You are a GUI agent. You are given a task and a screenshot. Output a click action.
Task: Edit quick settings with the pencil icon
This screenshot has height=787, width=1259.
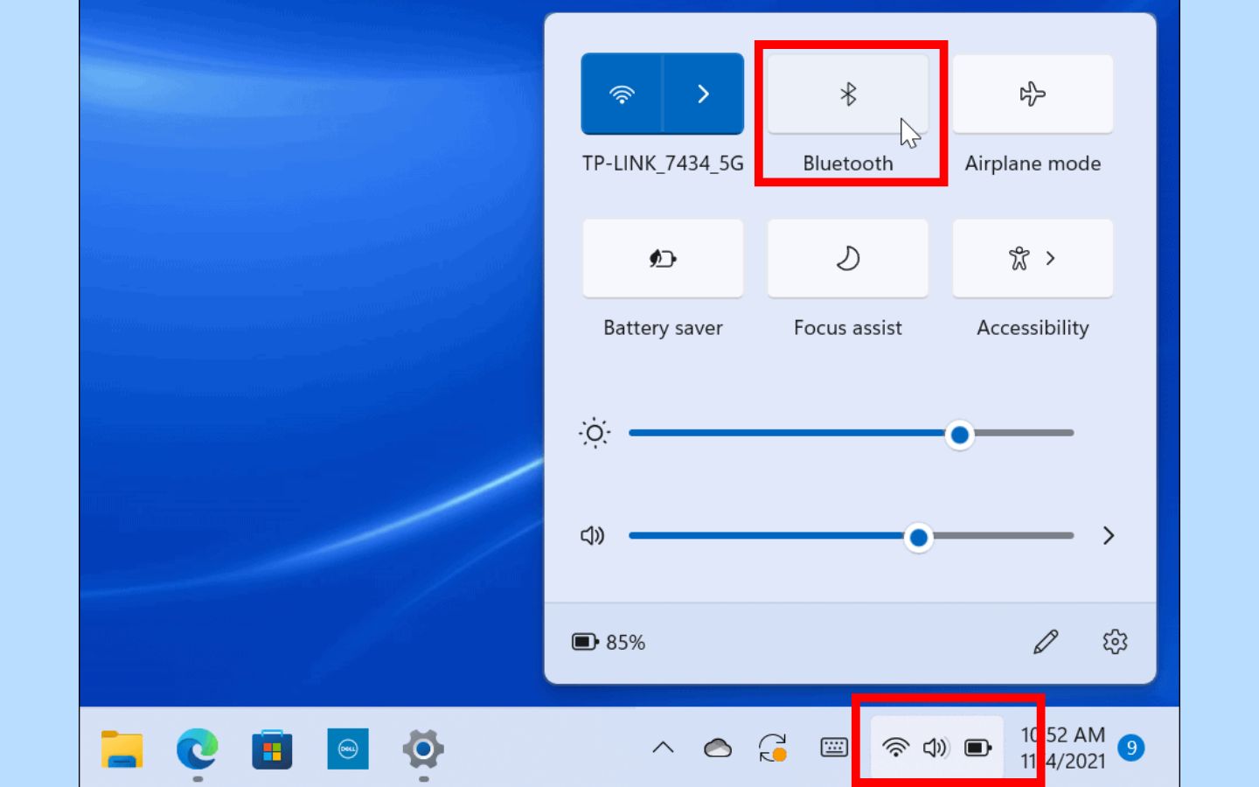click(1046, 642)
